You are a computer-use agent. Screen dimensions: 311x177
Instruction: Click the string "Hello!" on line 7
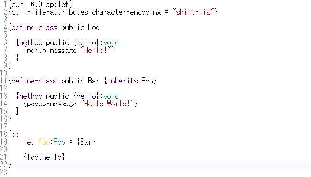coord(96,50)
